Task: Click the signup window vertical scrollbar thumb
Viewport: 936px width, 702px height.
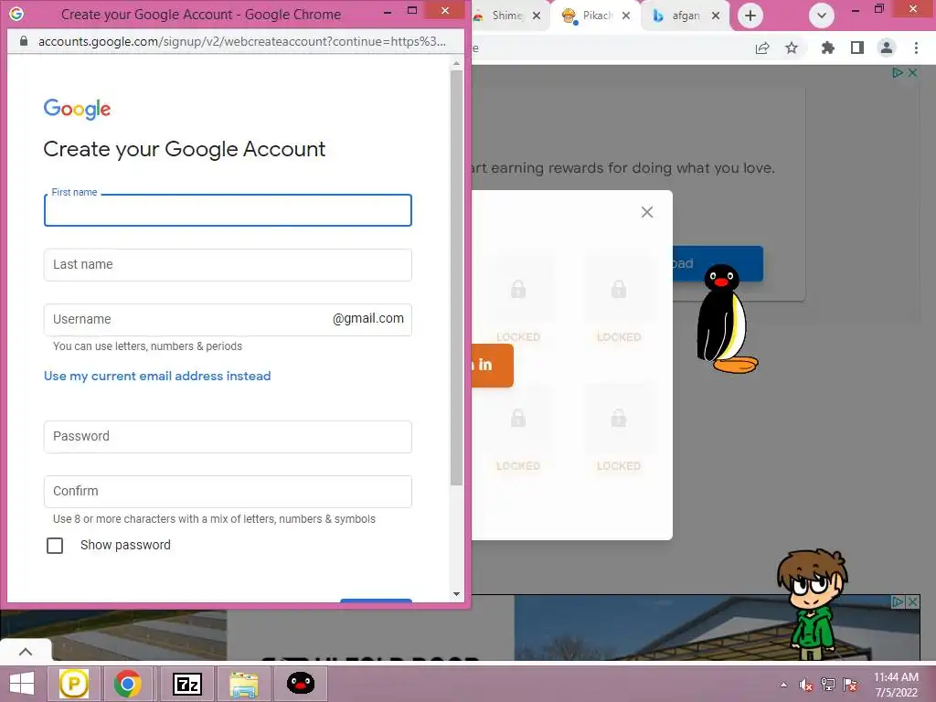Action: (x=457, y=278)
